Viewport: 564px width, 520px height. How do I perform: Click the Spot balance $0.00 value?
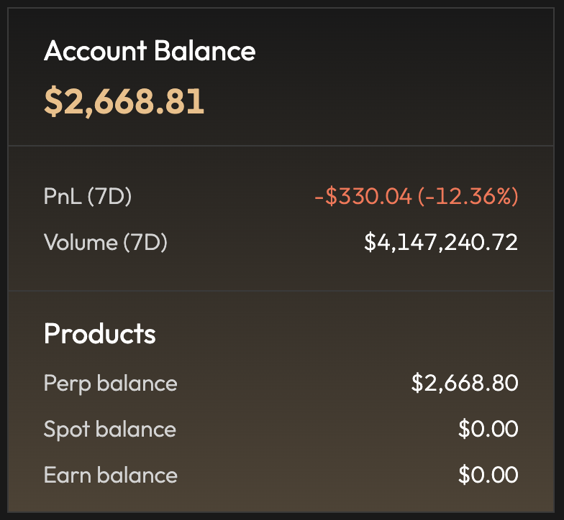(x=488, y=430)
